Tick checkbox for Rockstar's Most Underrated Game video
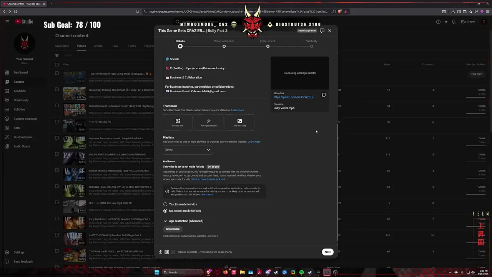Viewport: 492px width, 277px height. (x=57, y=105)
